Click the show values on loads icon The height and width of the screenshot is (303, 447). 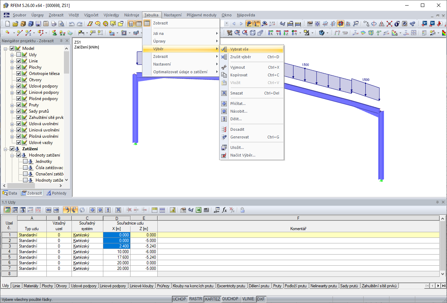257,24
